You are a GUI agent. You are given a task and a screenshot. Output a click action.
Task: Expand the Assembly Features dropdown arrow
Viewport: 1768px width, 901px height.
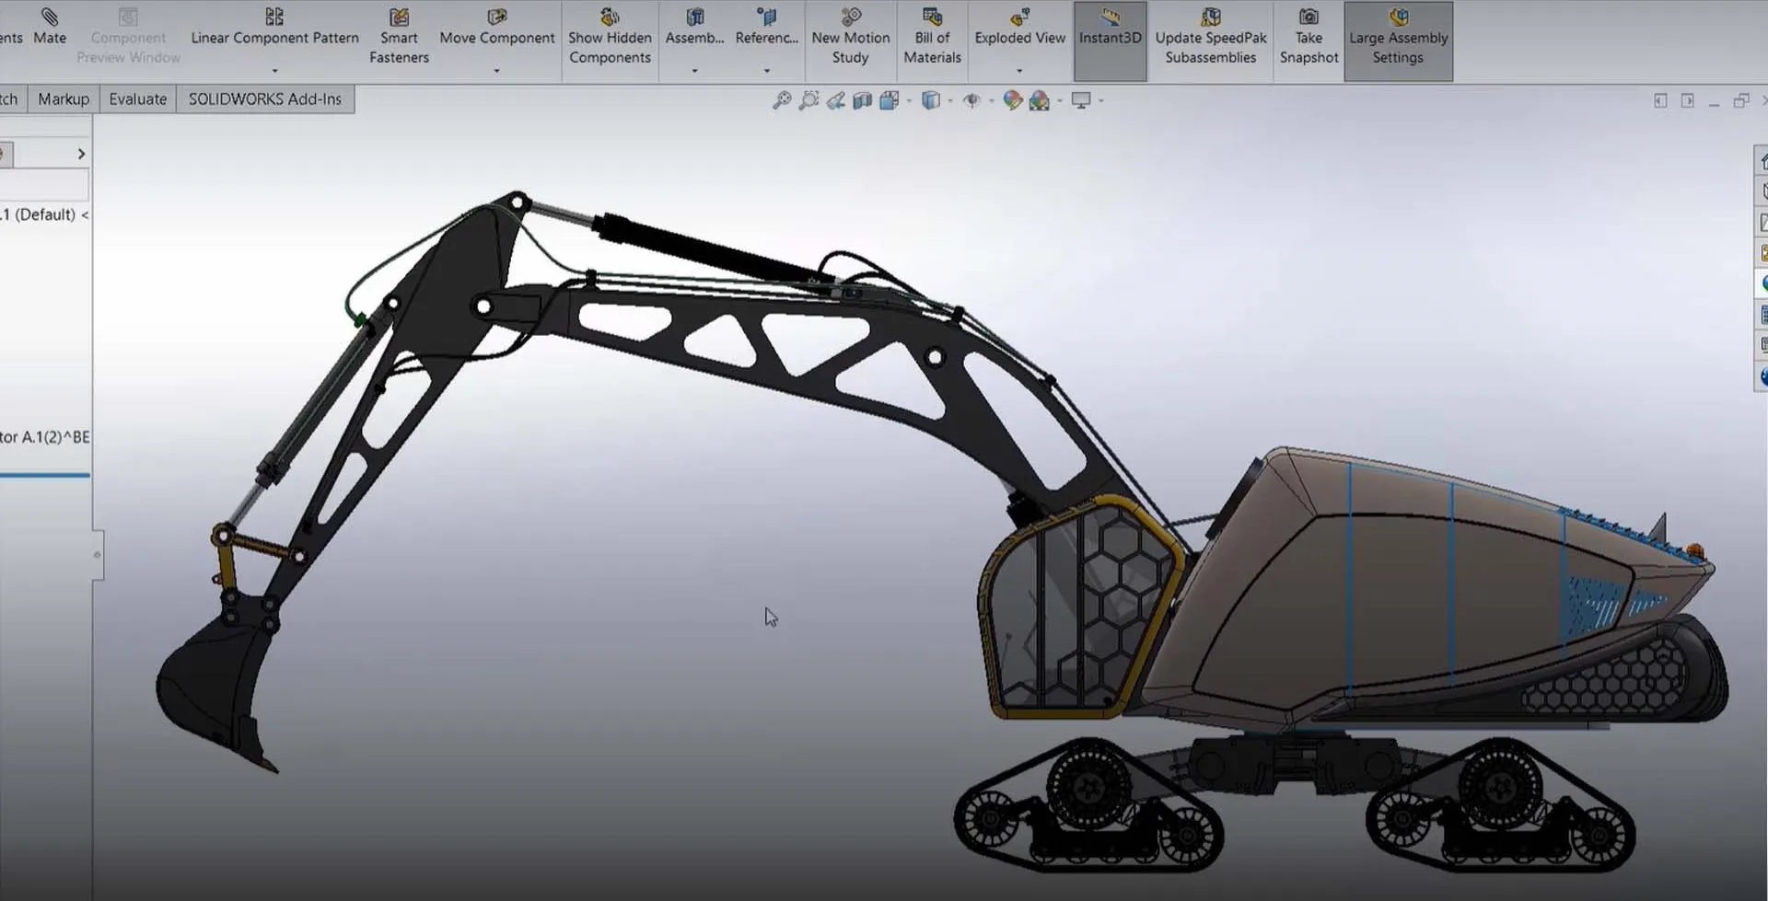pos(694,71)
